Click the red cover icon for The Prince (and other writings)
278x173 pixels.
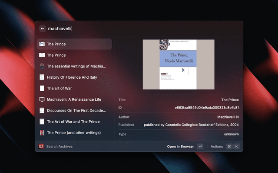click(x=42, y=133)
